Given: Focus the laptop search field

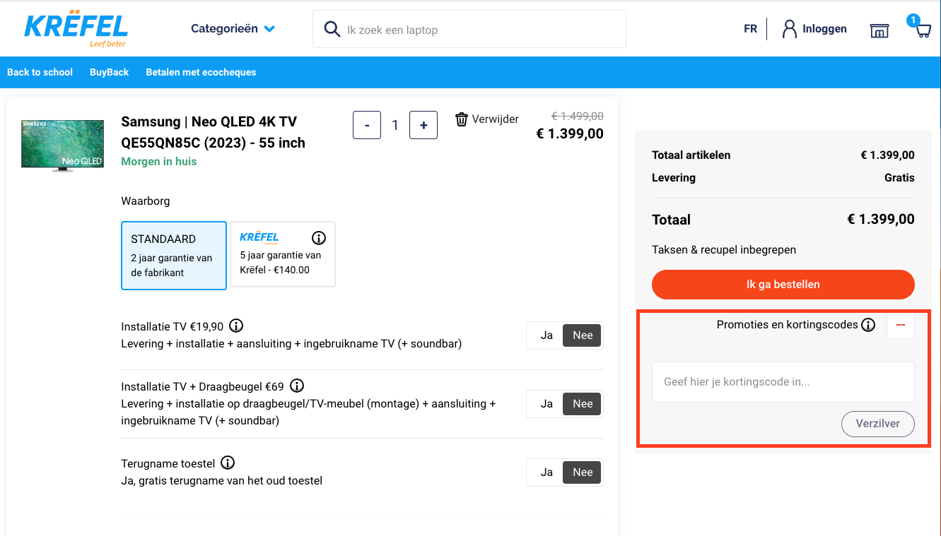Looking at the screenshot, I should 469,30.
